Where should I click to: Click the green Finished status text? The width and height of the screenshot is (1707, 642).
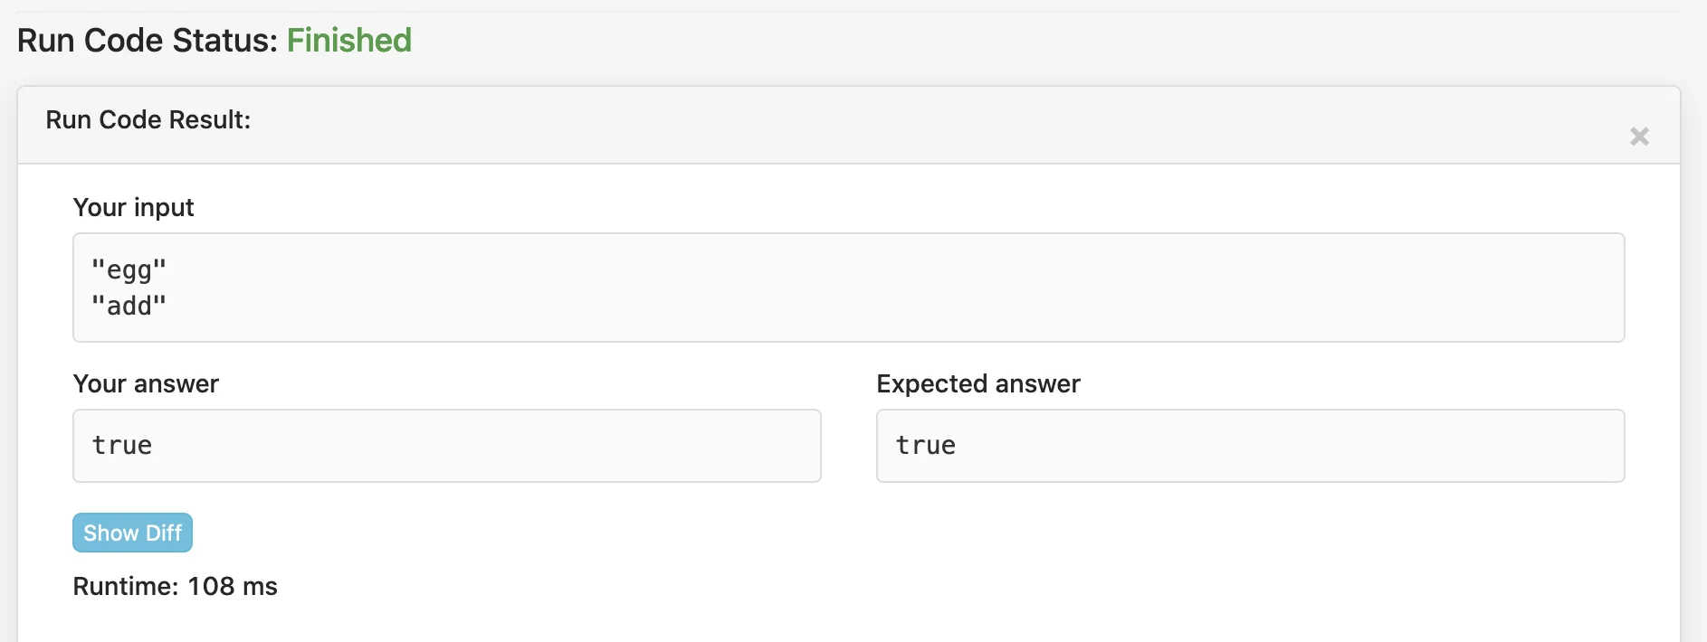[x=349, y=41]
